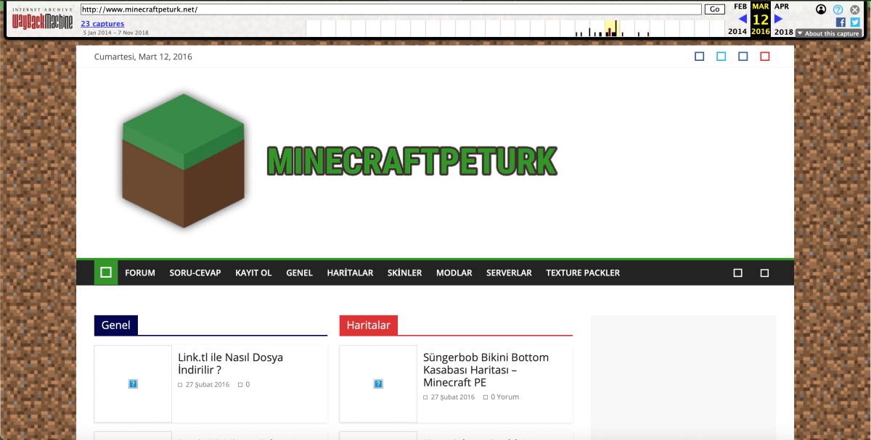
Task: Open HARİTALAR menu item
Action: pyautogui.click(x=350, y=273)
